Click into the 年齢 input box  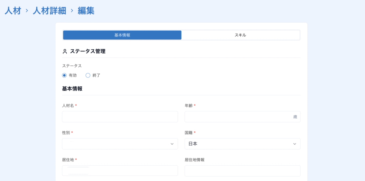[238, 117]
